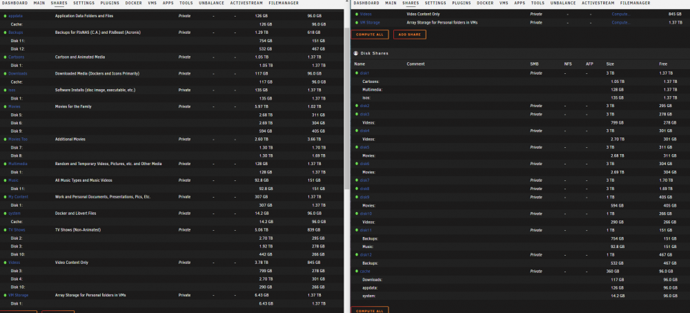Open the cache disk share link
This screenshot has width=690, height=313.
[x=365, y=272]
